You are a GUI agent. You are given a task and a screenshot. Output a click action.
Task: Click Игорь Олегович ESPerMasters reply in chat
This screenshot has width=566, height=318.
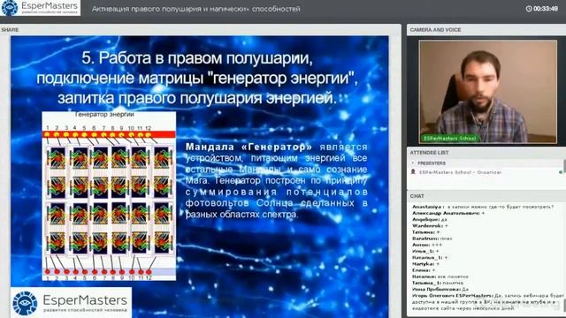(x=487, y=302)
